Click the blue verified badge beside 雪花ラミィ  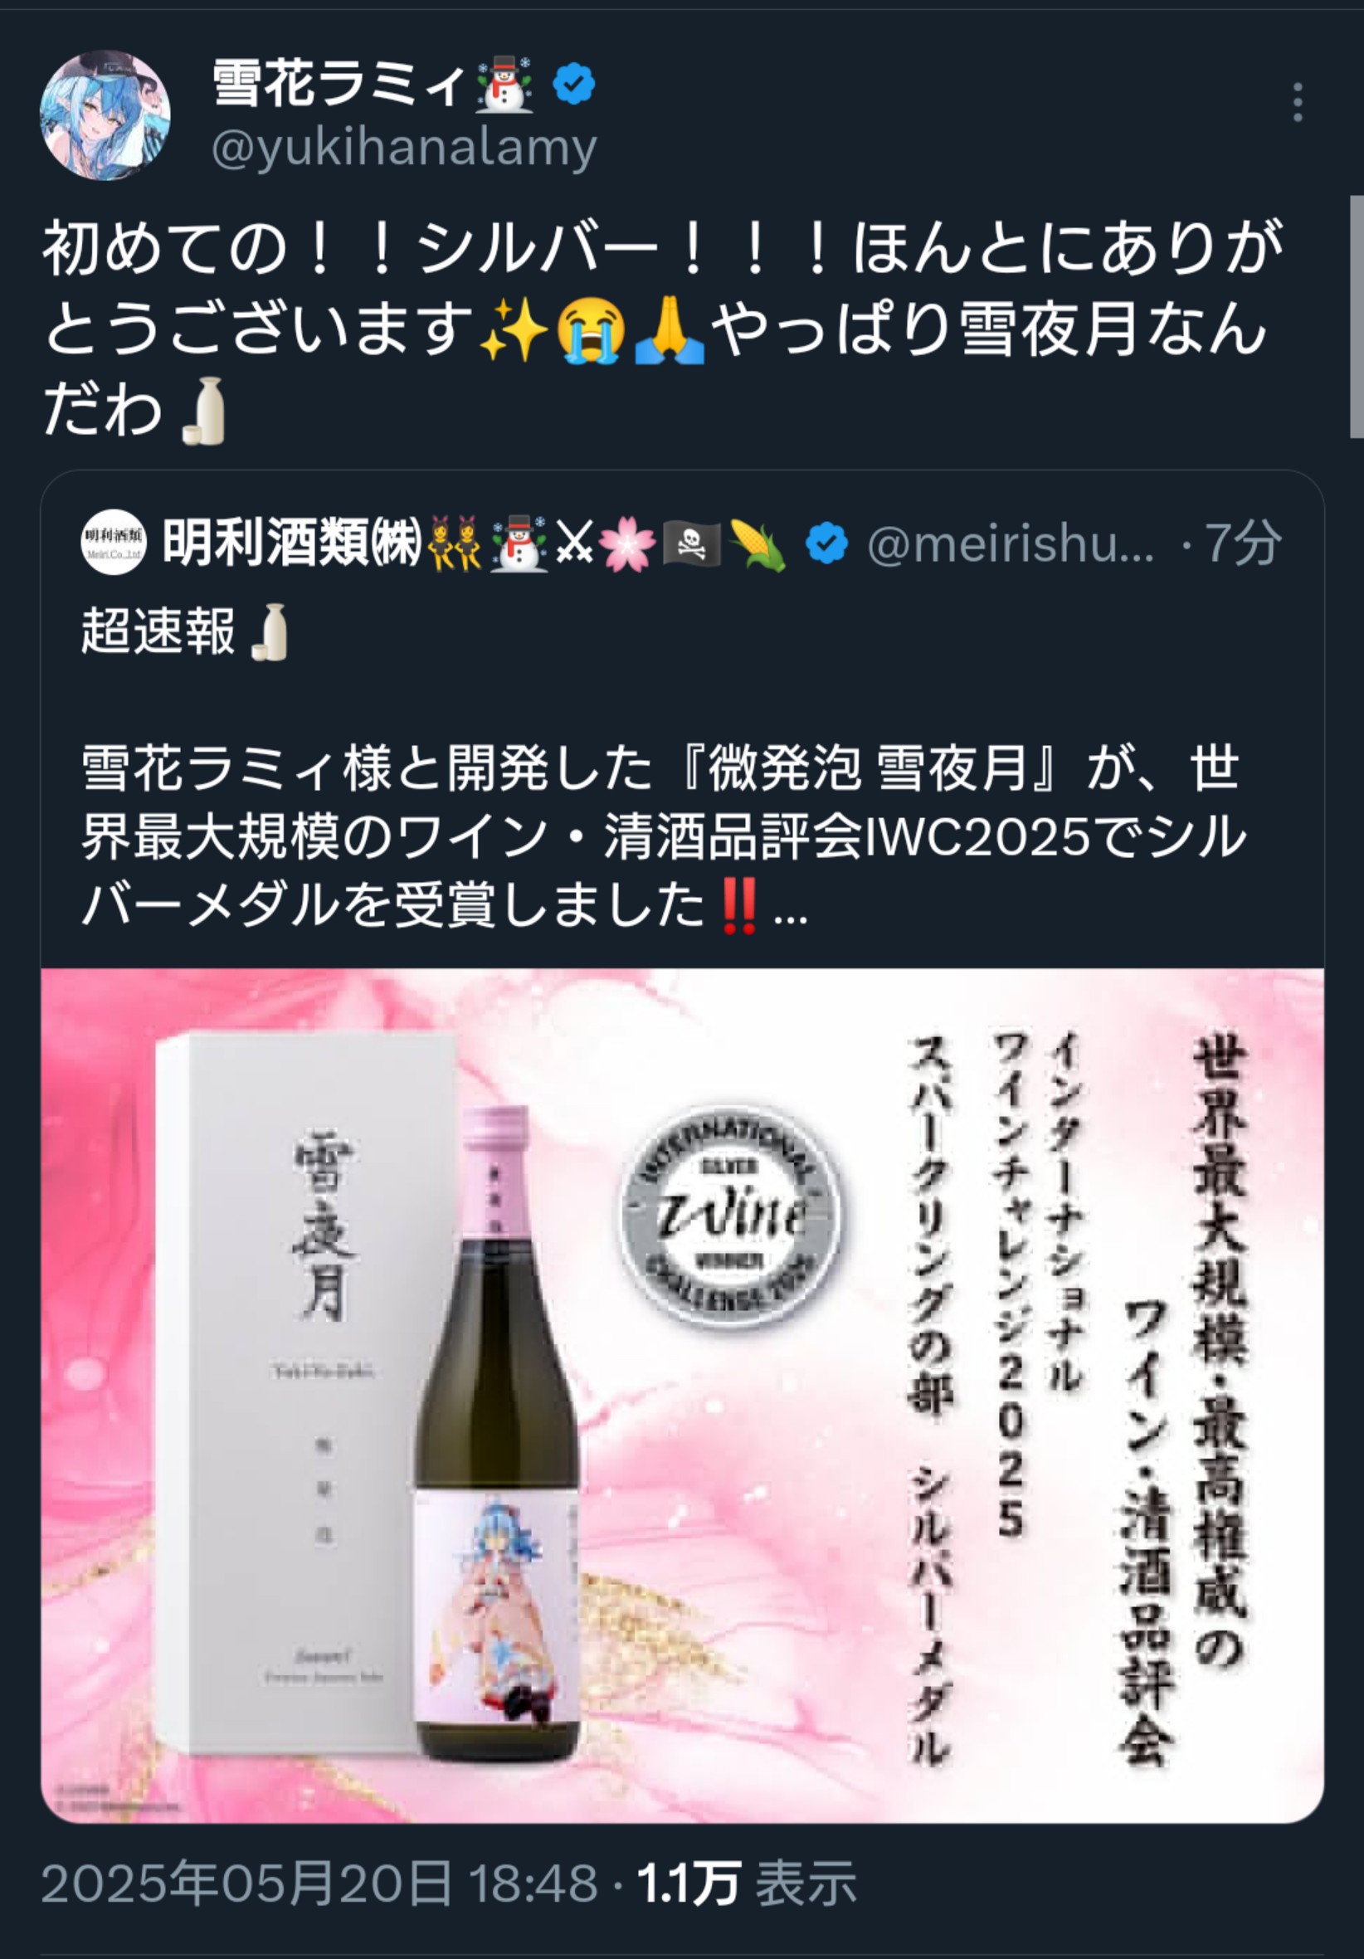pos(574,84)
